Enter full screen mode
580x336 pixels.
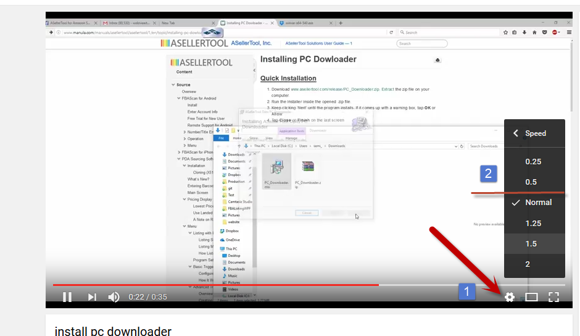click(553, 296)
